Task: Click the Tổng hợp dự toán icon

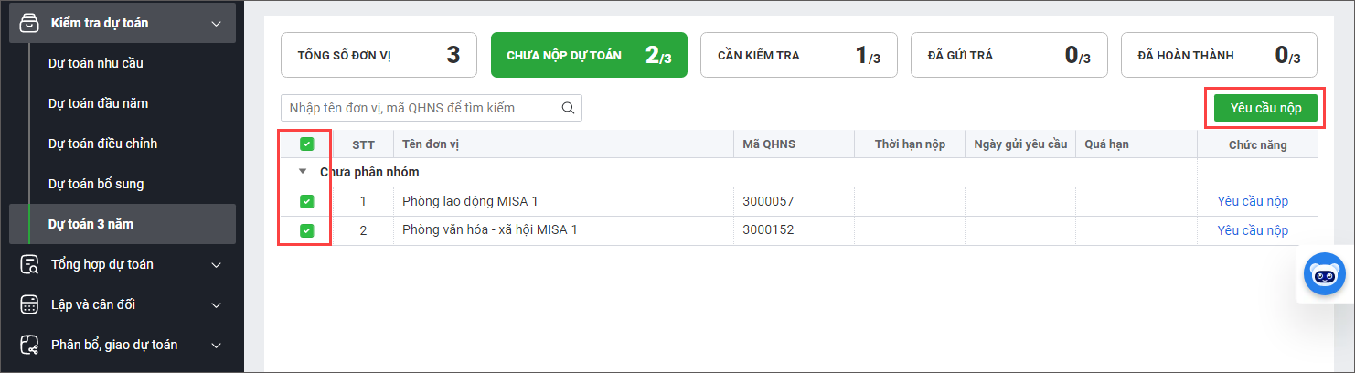Action: (30, 264)
